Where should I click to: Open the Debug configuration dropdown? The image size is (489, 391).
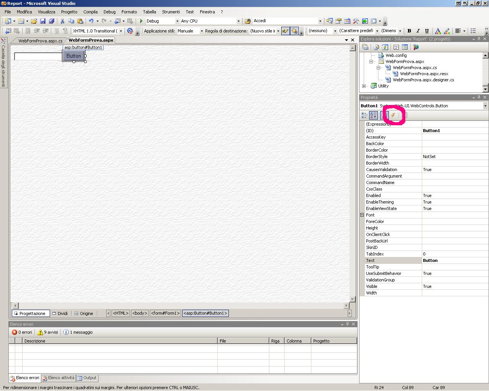(x=177, y=21)
